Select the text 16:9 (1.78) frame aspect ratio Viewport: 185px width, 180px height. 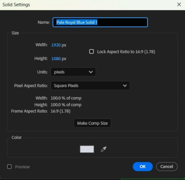coord(61,111)
